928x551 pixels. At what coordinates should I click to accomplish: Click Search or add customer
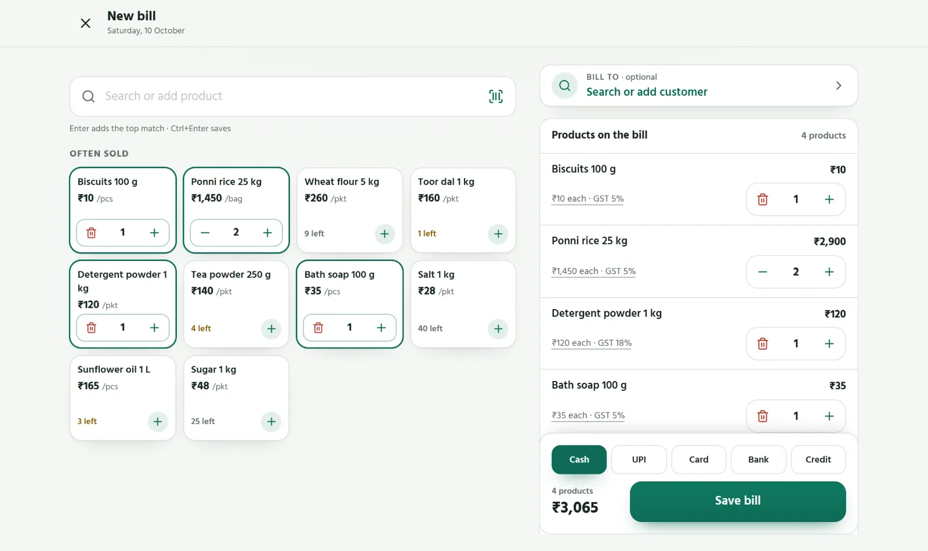pyautogui.click(x=647, y=92)
